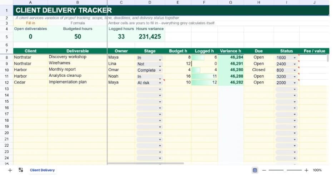Viewport: 333px width, 177px height.
Task: Adjust the zoom slider track
Action: 285,170
